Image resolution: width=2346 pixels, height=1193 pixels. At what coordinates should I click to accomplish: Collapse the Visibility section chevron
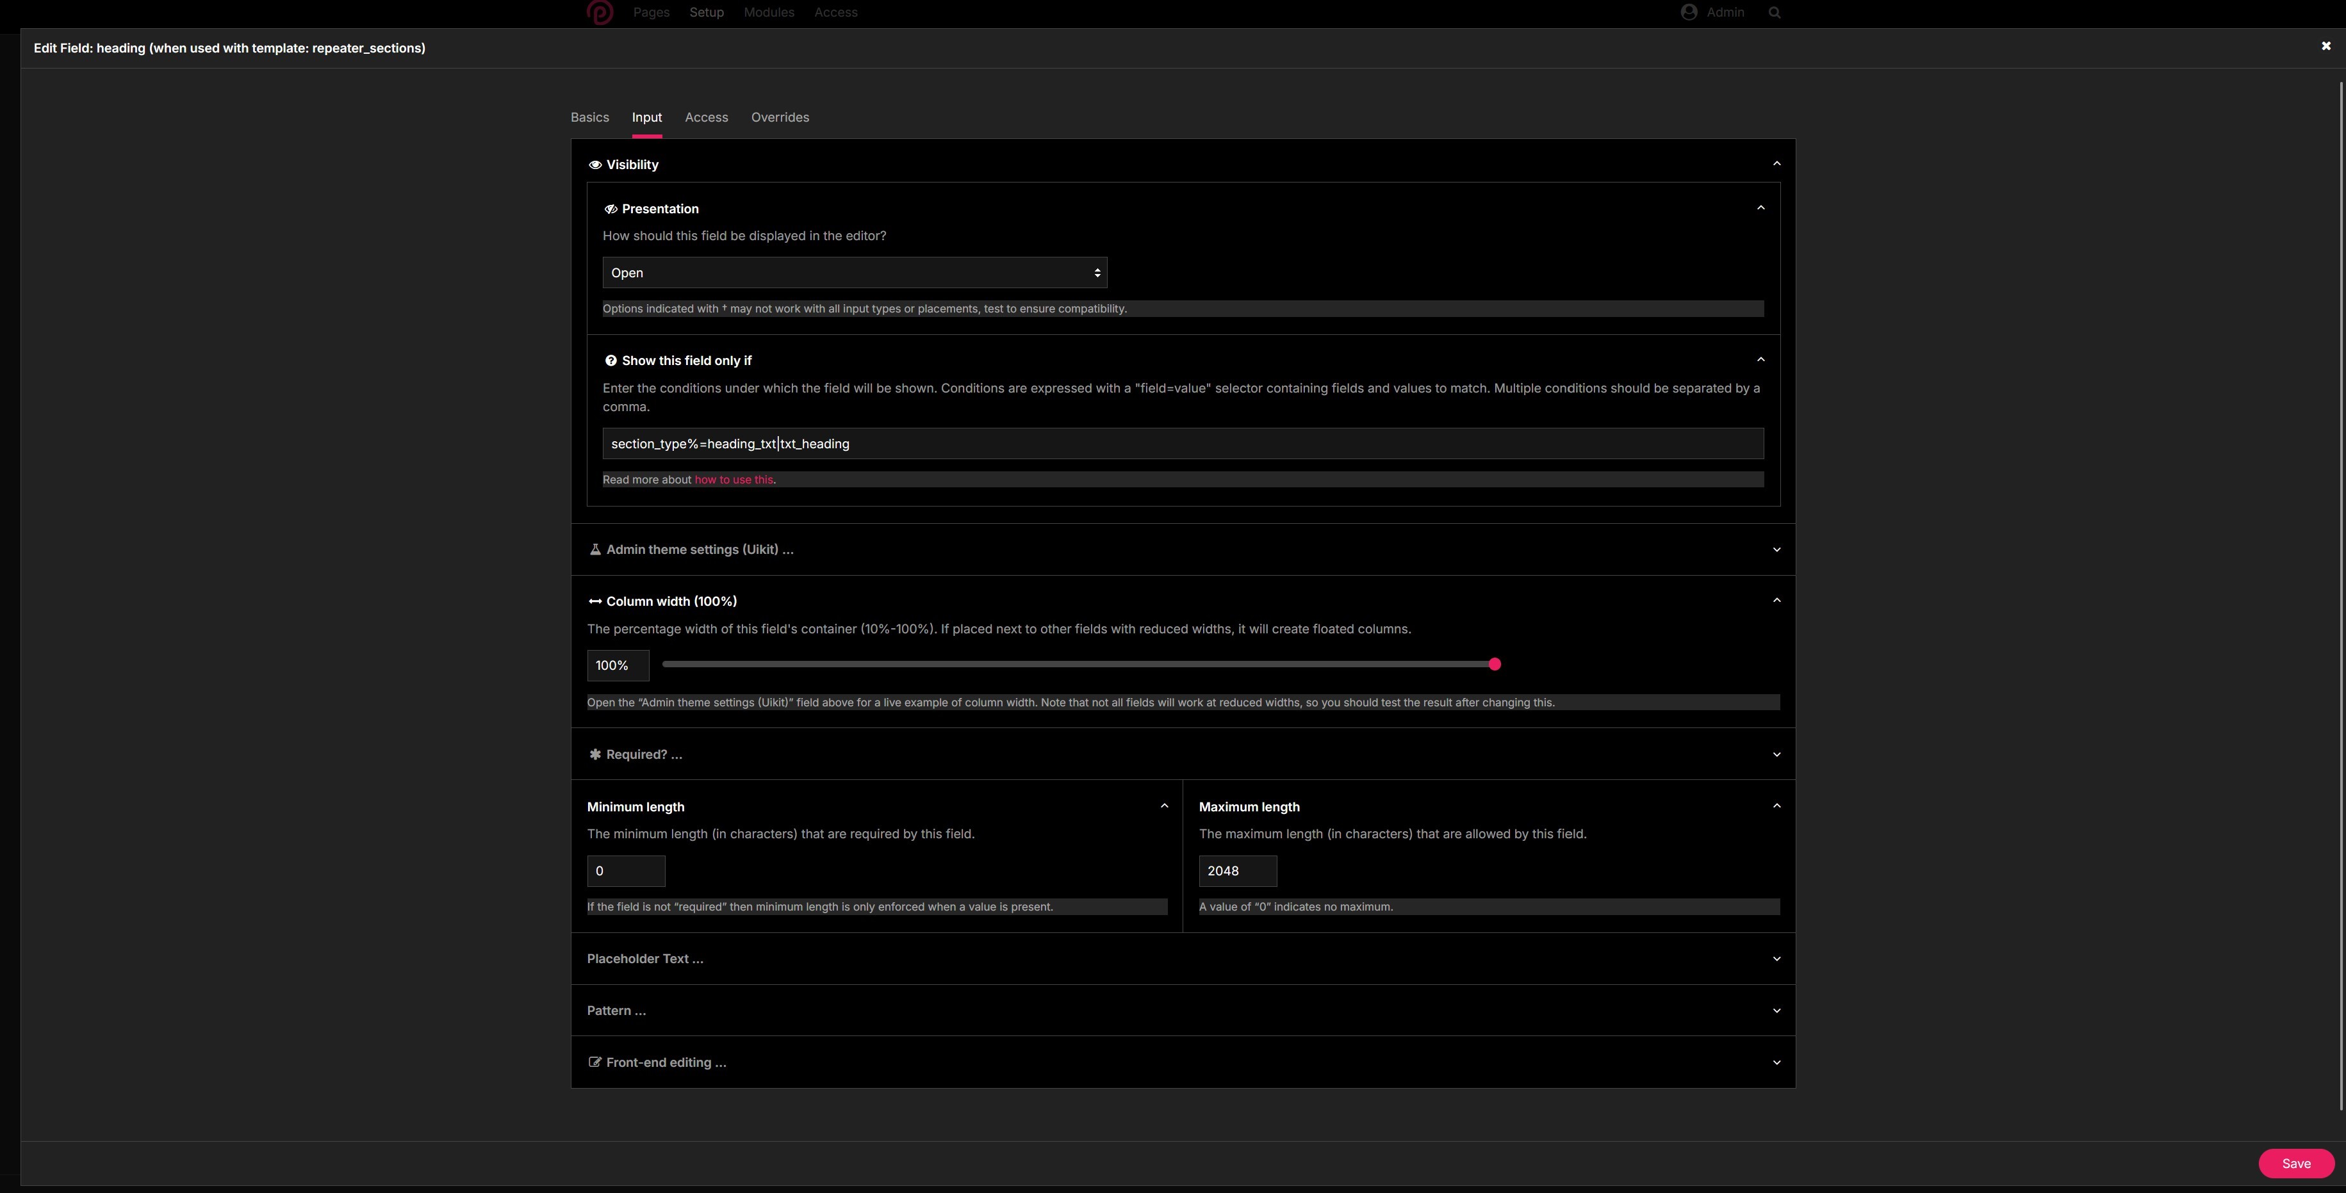[1776, 164]
